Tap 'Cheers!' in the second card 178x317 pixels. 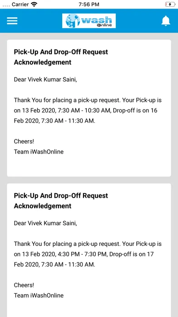(x=24, y=285)
